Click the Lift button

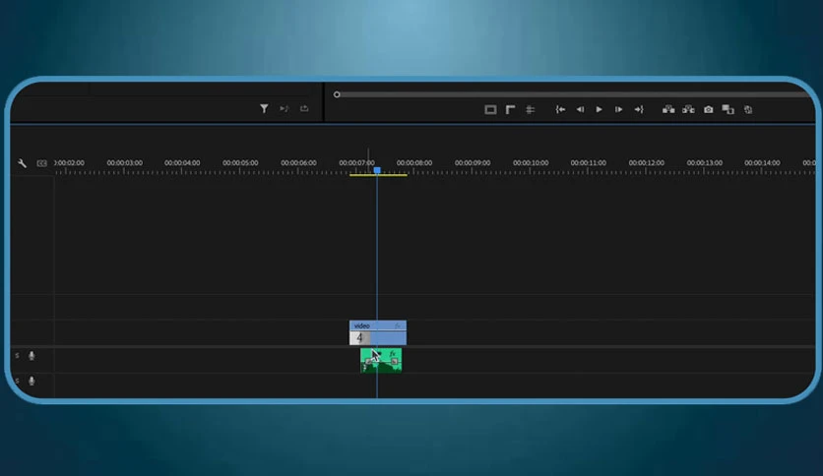(668, 109)
